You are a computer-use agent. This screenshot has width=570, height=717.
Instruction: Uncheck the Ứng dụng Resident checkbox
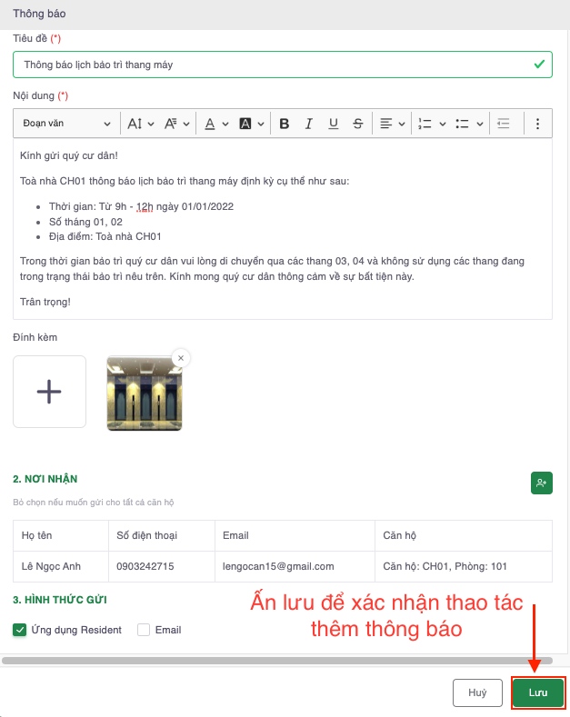(x=20, y=630)
